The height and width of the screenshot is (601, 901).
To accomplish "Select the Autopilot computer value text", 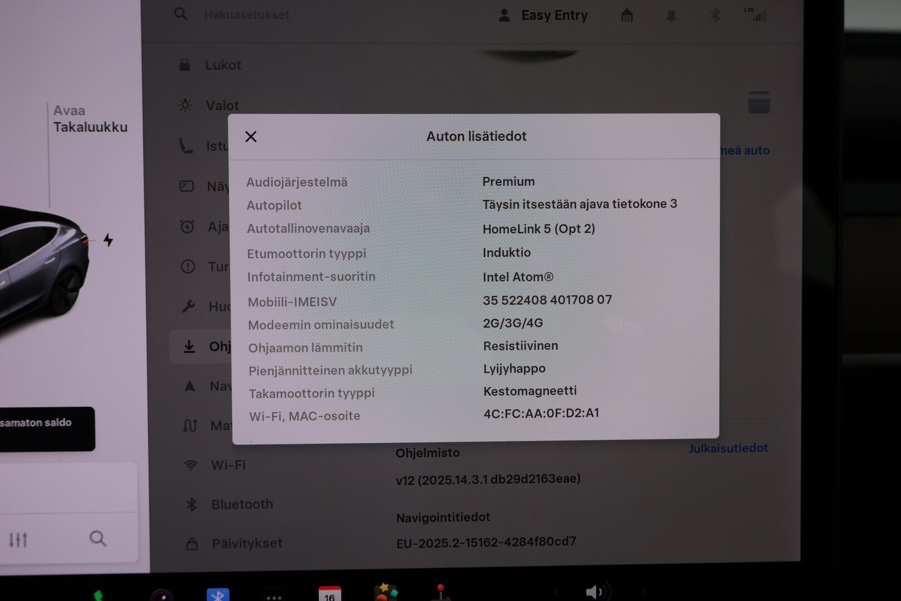I will click(x=580, y=204).
